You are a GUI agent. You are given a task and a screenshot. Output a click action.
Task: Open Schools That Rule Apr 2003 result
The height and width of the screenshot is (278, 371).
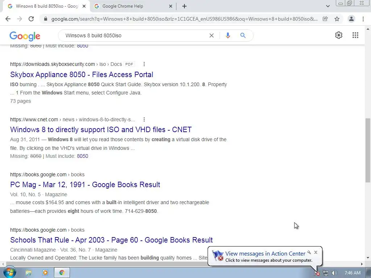point(112,240)
